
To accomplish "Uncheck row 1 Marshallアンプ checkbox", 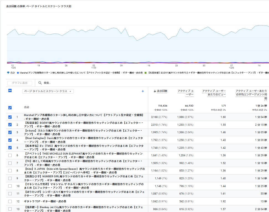I will tap(10, 117).
